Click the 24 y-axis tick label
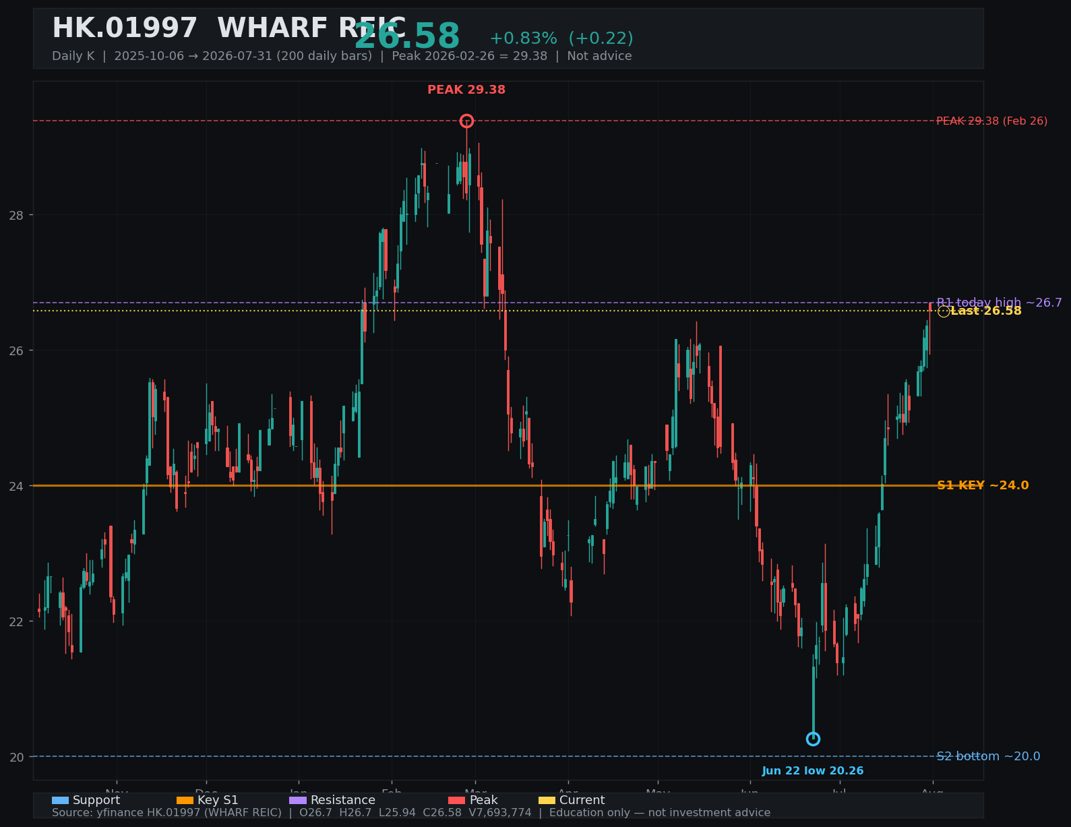The height and width of the screenshot is (827, 1071). pos(16,486)
